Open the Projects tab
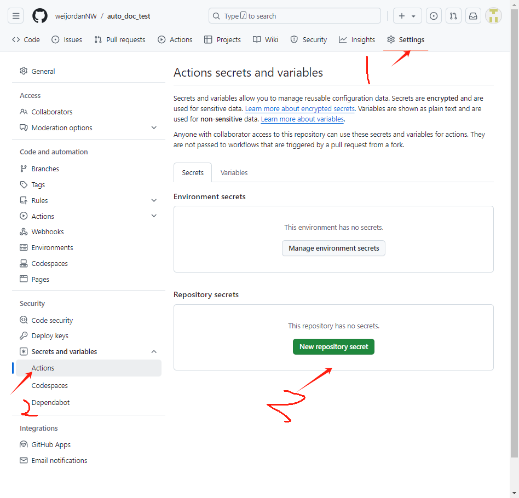The height and width of the screenshot is (498, 519). (222, 40)
